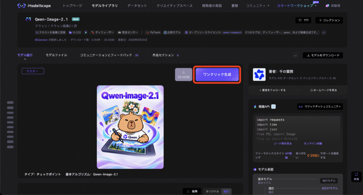Viewport: 363px width, 195px height.
Task: Click the PyTorch tag
Action: click(x=153, y=32)
